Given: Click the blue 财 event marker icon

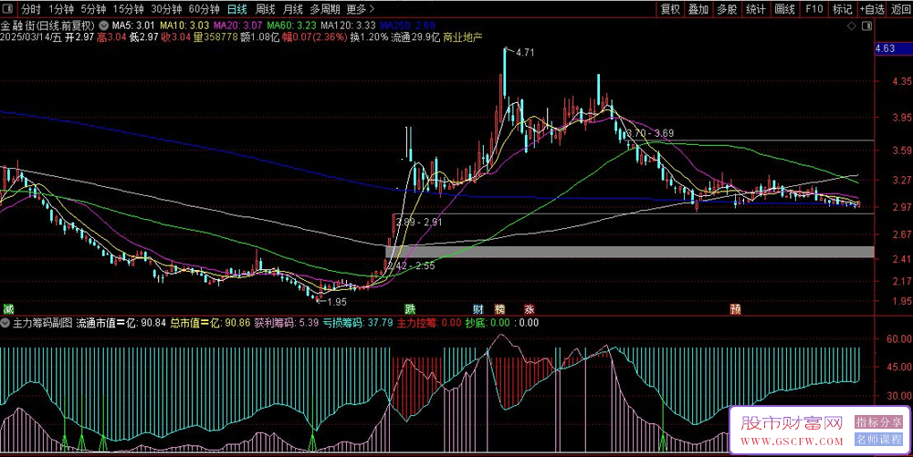Looking at the screenshot, I should point(477,308).
